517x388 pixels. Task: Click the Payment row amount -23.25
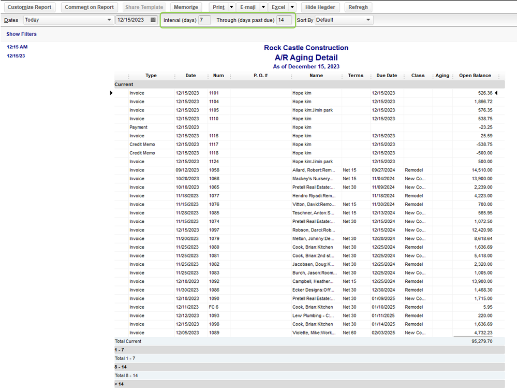coord(485,127)
